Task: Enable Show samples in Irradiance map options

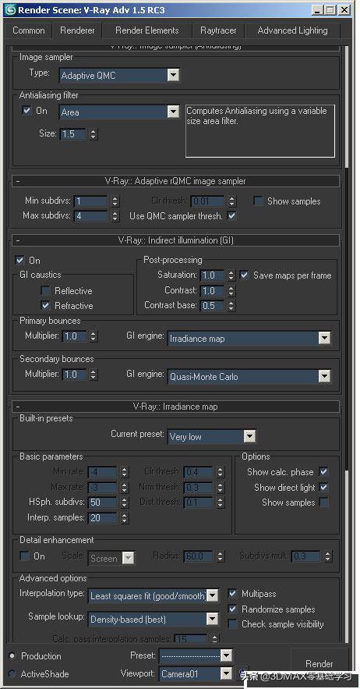Action: click(324, 502)
